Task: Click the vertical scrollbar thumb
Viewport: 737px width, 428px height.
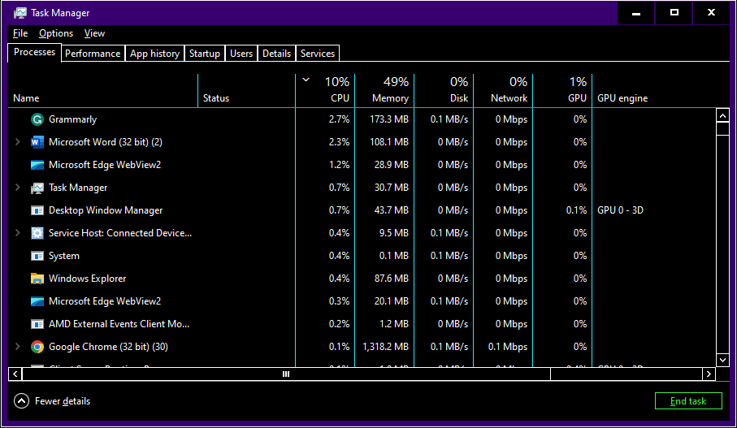Action: pos(722,129)
